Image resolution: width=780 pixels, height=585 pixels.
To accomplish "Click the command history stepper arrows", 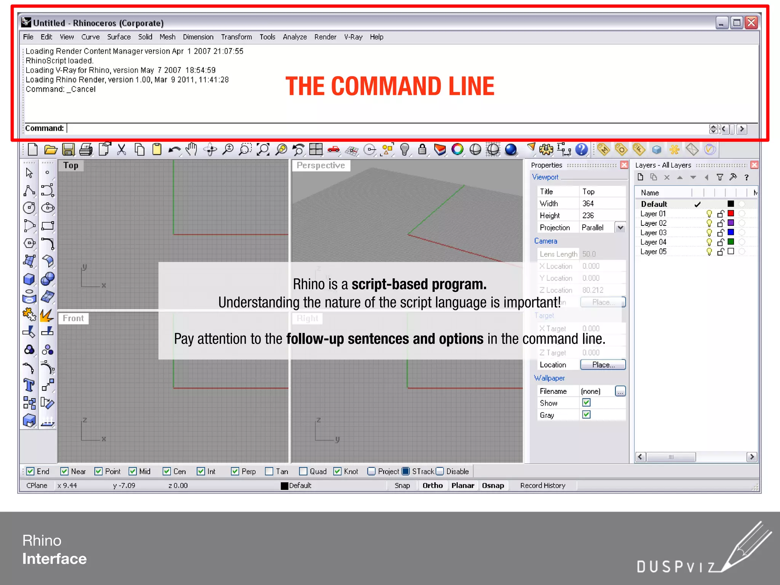I will pyautogui.click(x=713, y=129).
